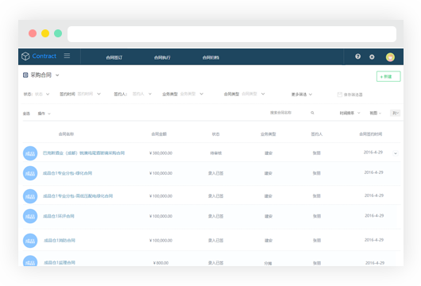Image resolution: width=421 pixels, height=286 pixels.
Task: Expand the 巴克斯酒业 row chevron
Action: pos(396,153)
